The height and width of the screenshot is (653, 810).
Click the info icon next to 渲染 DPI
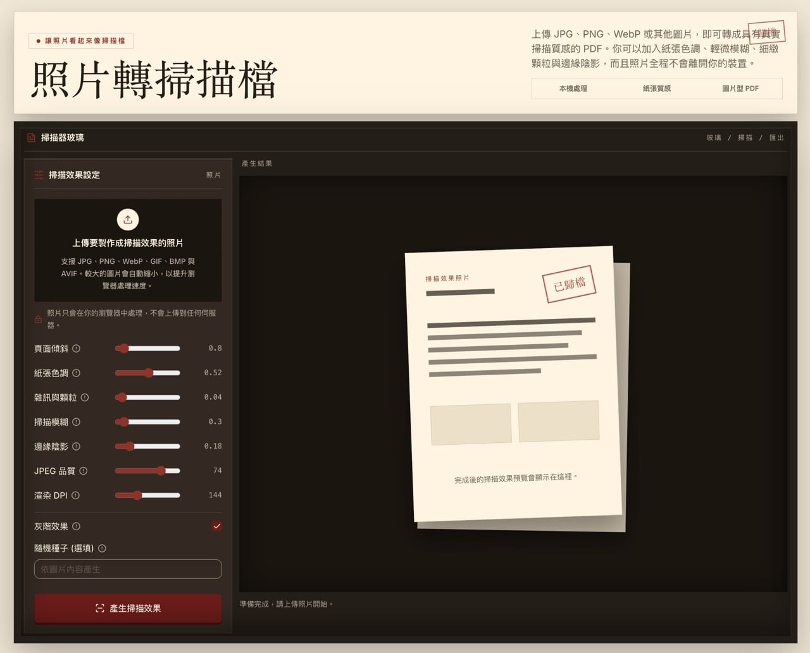pyautogui.click(x=75, y=495)
